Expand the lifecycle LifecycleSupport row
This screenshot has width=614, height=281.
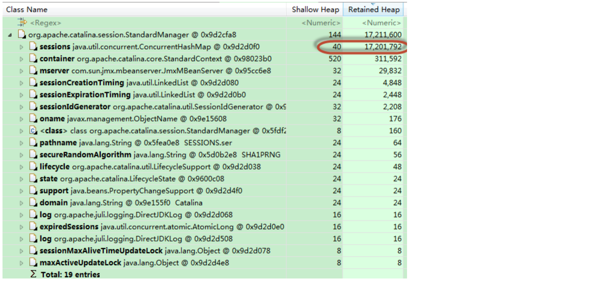coord(21,167)
